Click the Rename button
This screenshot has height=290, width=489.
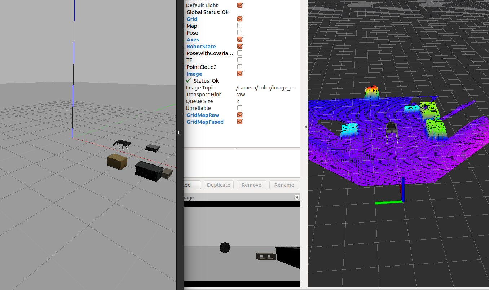coord(284,185)
